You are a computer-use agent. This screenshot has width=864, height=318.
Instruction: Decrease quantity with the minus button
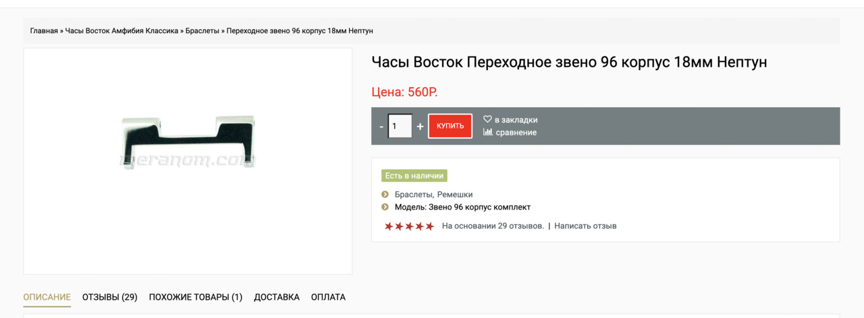(381, 126)
